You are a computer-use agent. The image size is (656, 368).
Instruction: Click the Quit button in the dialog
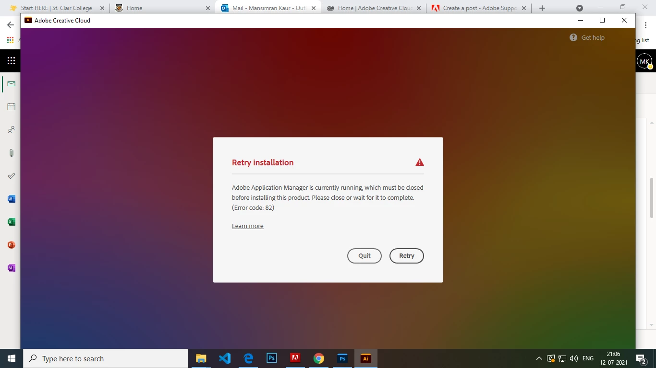[364, 255]
